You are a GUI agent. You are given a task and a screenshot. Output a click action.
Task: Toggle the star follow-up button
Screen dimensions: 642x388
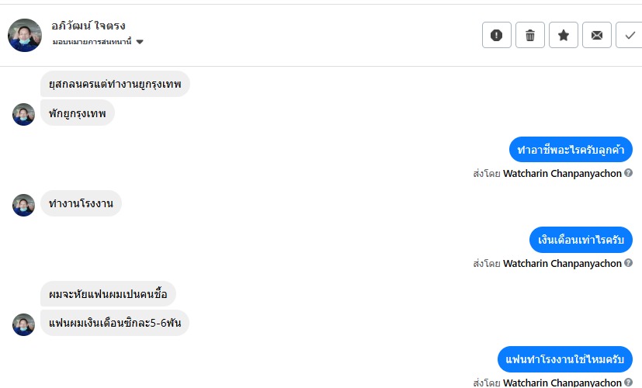(x=564, y=35)
